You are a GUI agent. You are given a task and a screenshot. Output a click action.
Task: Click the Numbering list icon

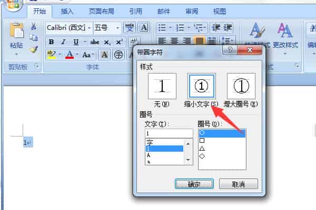(x=180, y=27)
